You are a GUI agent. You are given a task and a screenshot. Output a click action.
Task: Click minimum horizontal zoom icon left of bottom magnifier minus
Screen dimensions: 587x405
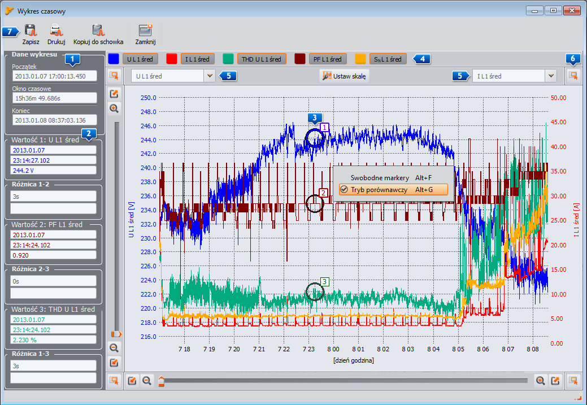coord(132,381)
